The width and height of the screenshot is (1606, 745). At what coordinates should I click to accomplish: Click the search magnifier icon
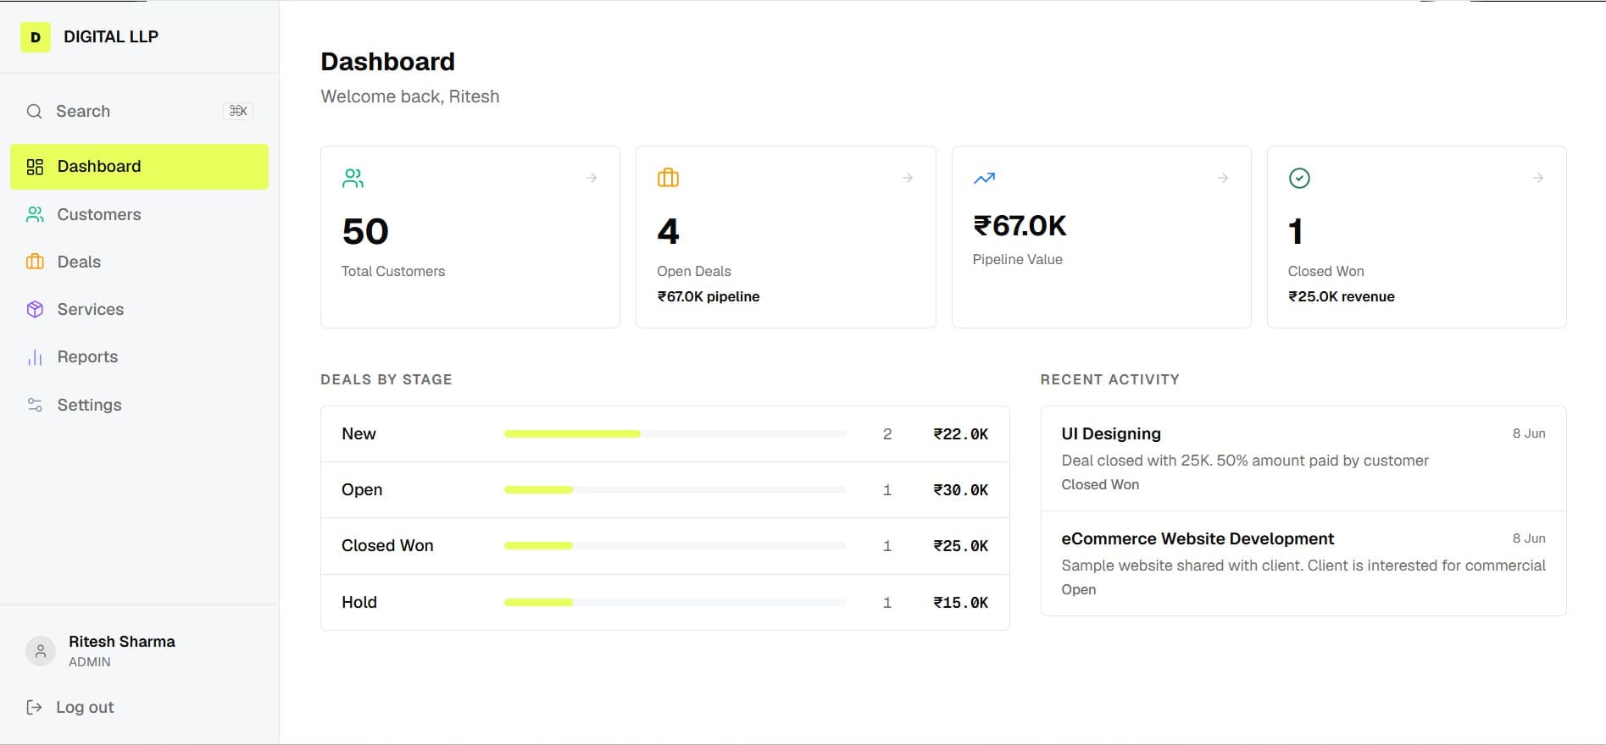pos(34,112)
